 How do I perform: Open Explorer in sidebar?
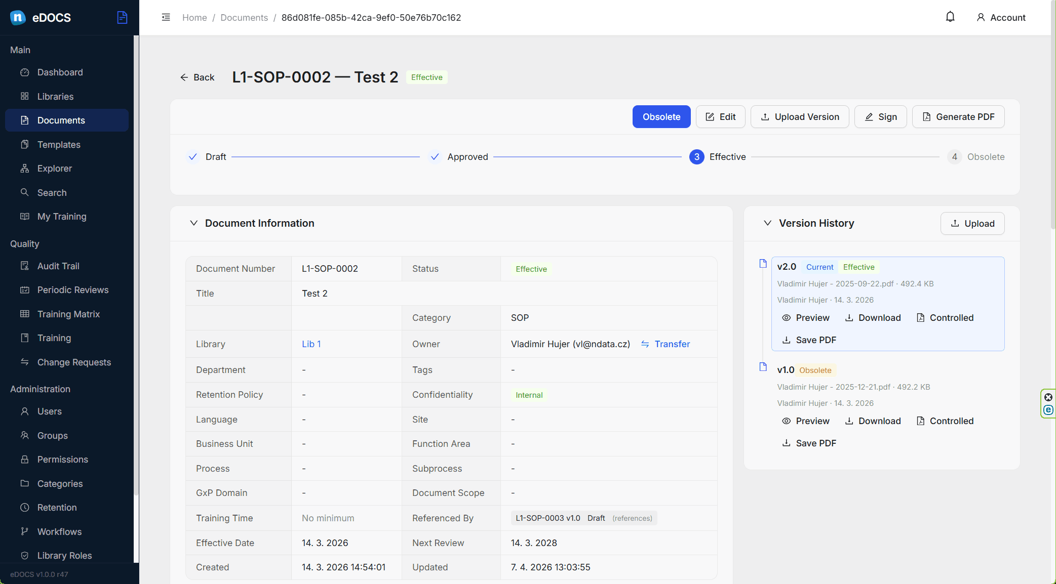coord(67,169)
